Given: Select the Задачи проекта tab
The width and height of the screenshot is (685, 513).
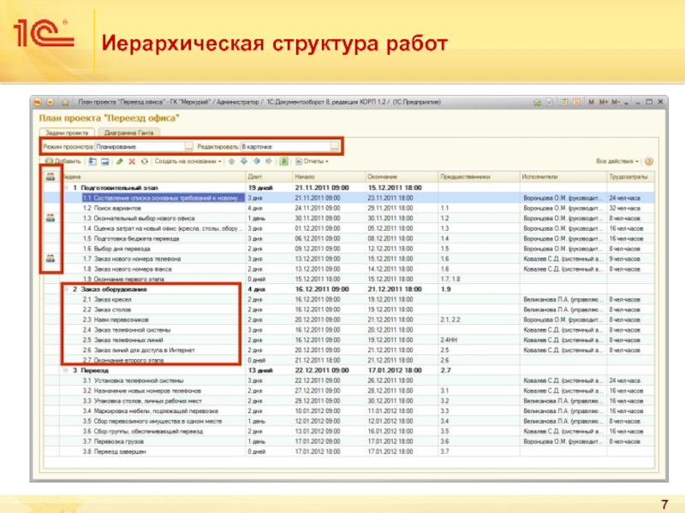Looking at the screenshot, I should 67,133.
